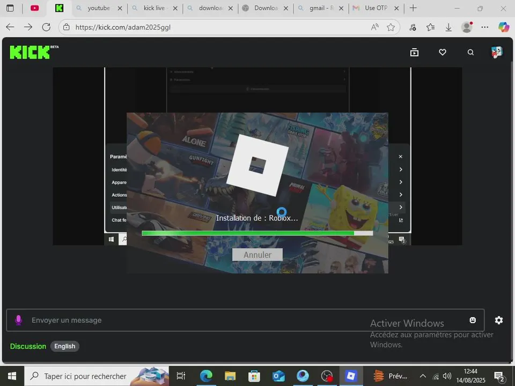Expand the Actions row chevron
The width and height of the screenshot is (515, 386).
pyautogui.click(x=401, y=195)
